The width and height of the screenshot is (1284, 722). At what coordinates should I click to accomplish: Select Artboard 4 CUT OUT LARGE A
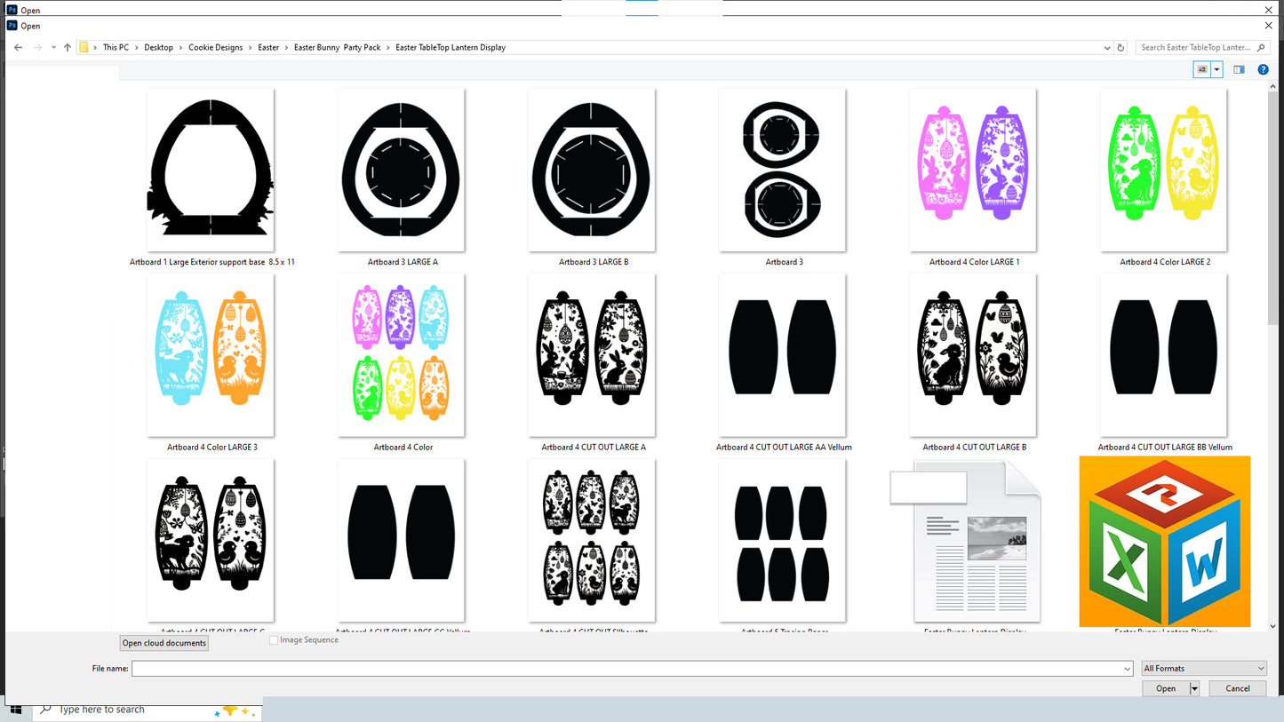[592, 355]
